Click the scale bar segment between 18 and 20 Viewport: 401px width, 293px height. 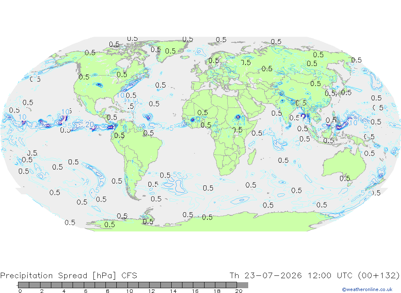coord(226,285)
